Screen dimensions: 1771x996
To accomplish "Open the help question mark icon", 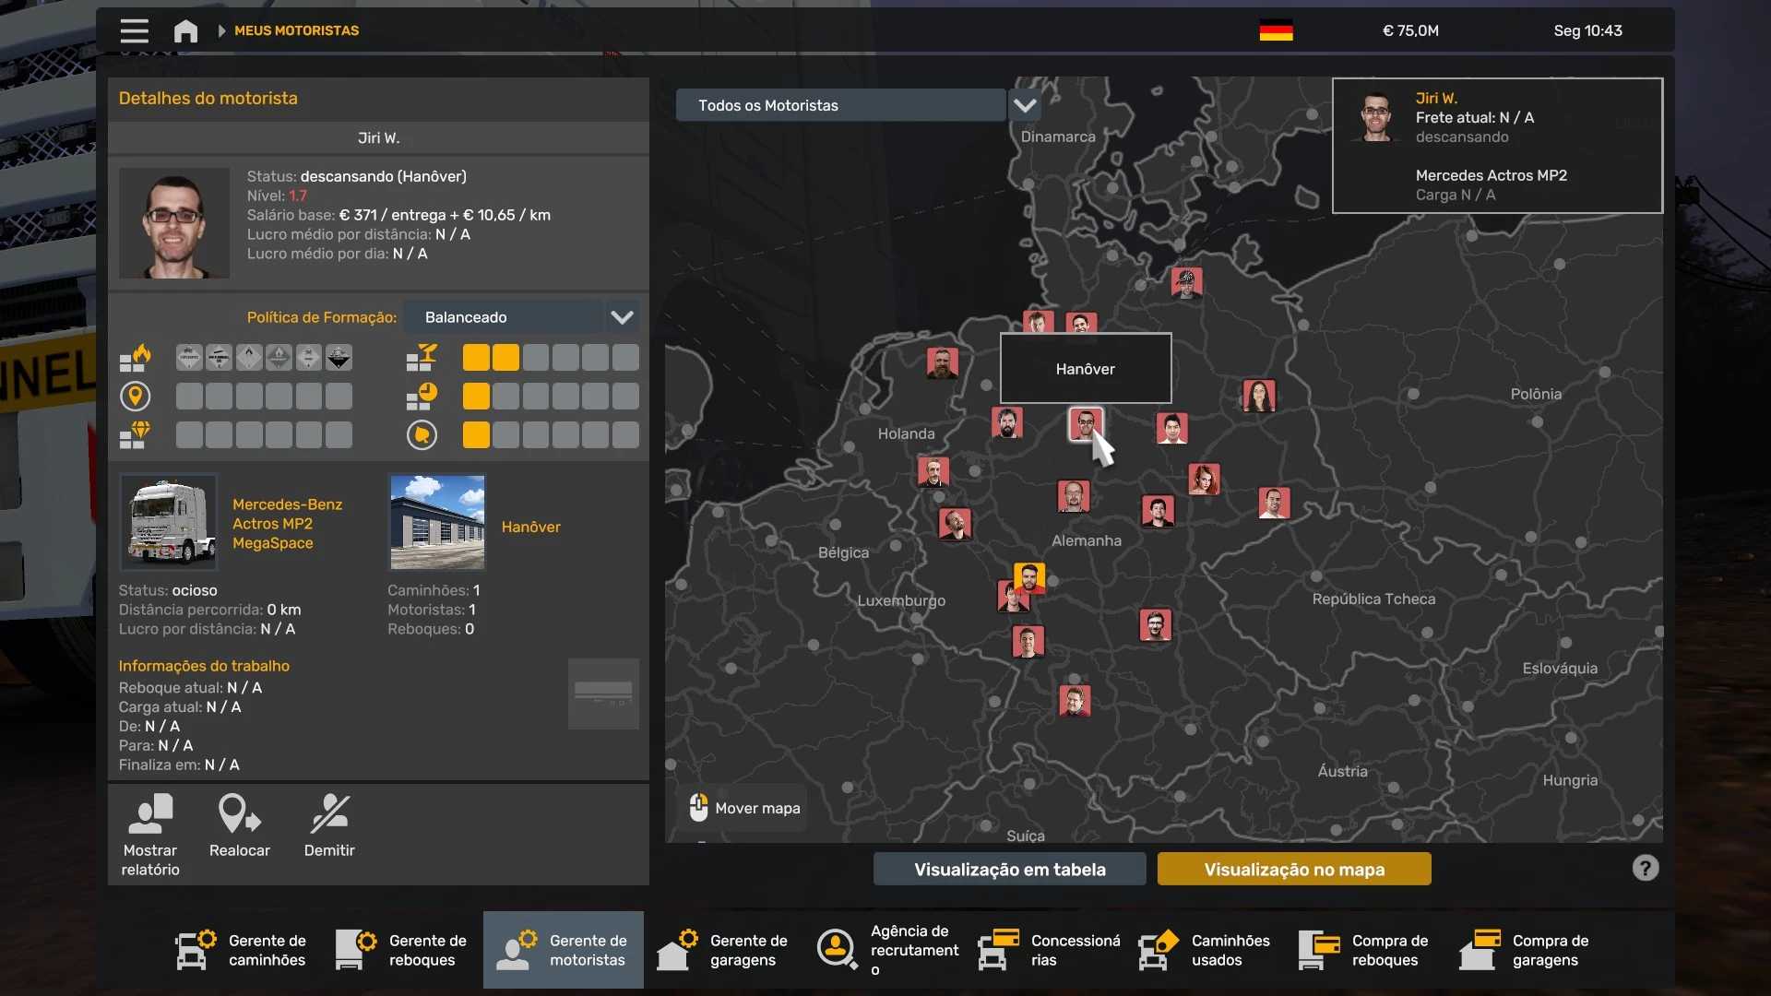I will 1645,868.
